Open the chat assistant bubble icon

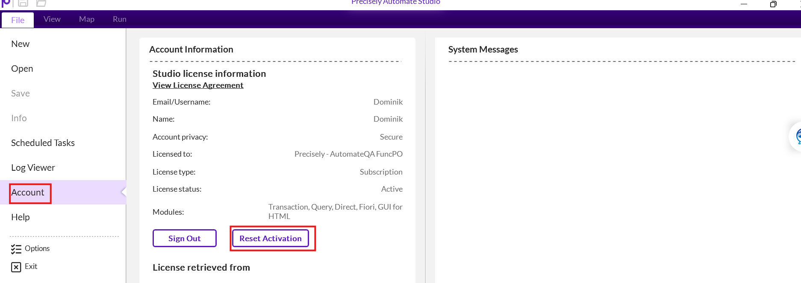[x=797, y=137]
